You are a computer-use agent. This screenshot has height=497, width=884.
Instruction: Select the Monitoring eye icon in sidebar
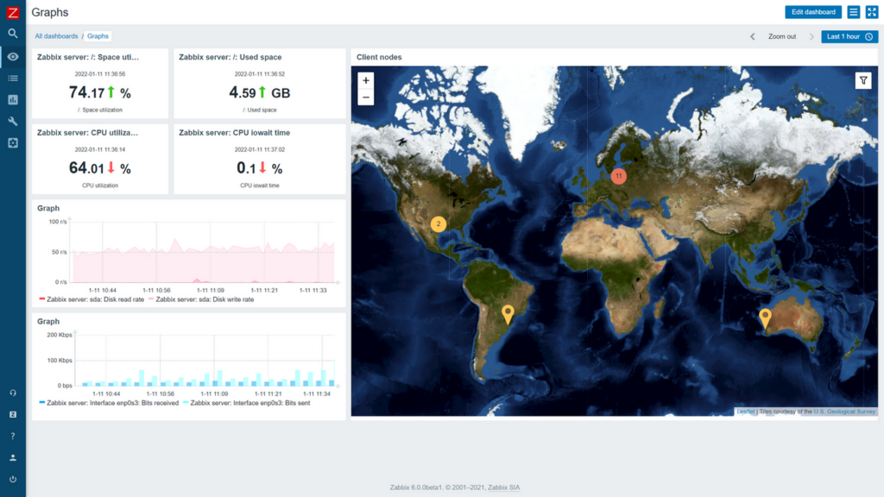pos(12,56)
